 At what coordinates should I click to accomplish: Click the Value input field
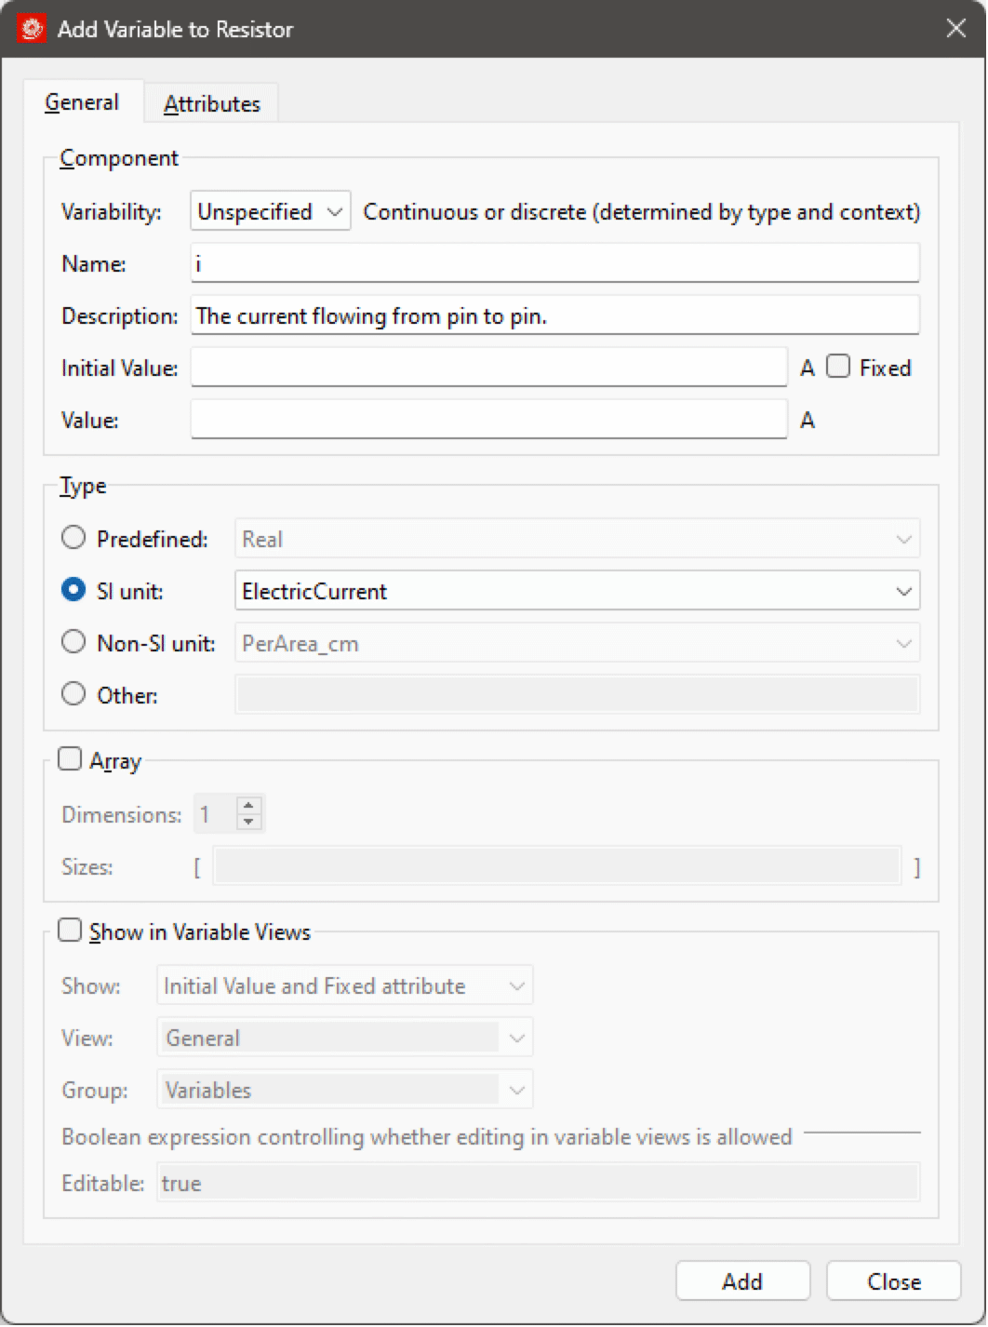[488, 421]
